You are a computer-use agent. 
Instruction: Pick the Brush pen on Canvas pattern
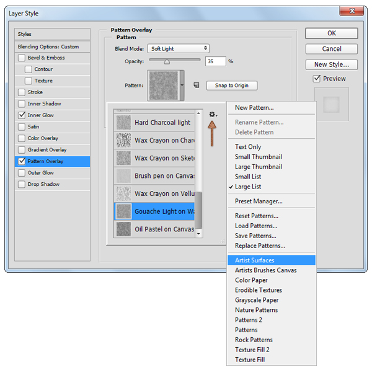(x=154, y=176)
